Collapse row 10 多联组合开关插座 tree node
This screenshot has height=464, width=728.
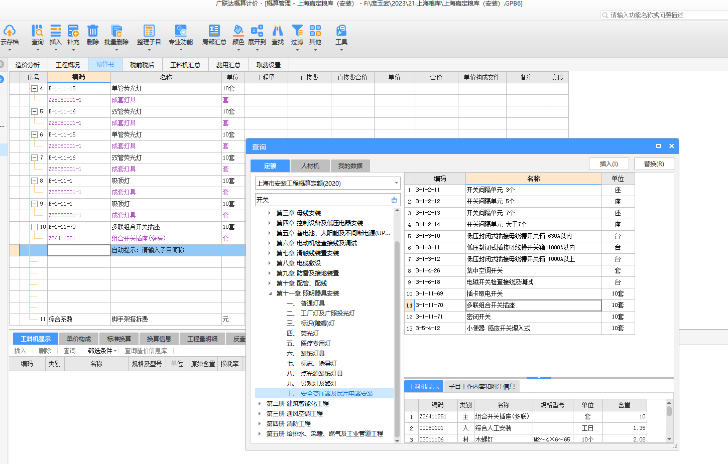(34, 227)
